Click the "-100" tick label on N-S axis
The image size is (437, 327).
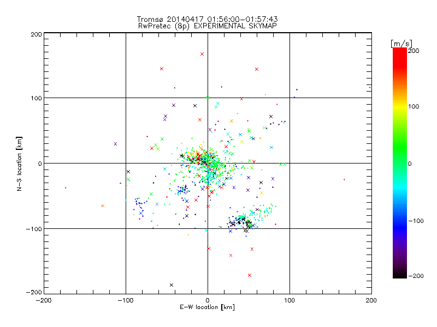coord(34,229)
